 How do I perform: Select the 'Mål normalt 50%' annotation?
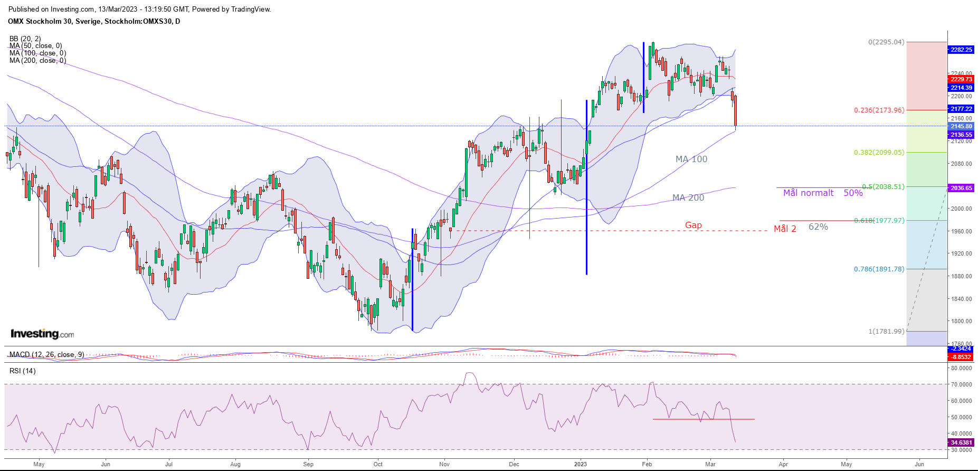click(822, 193)
